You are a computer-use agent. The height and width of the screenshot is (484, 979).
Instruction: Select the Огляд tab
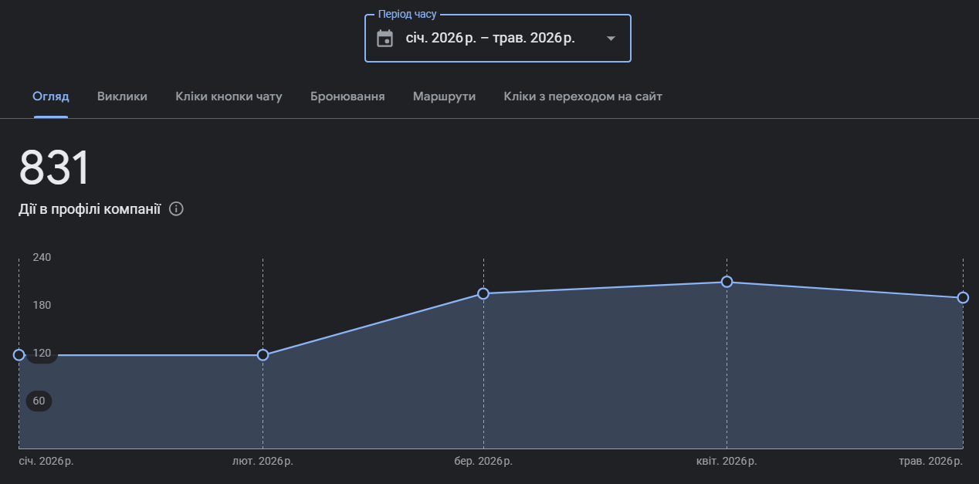(x=51, y=96)
